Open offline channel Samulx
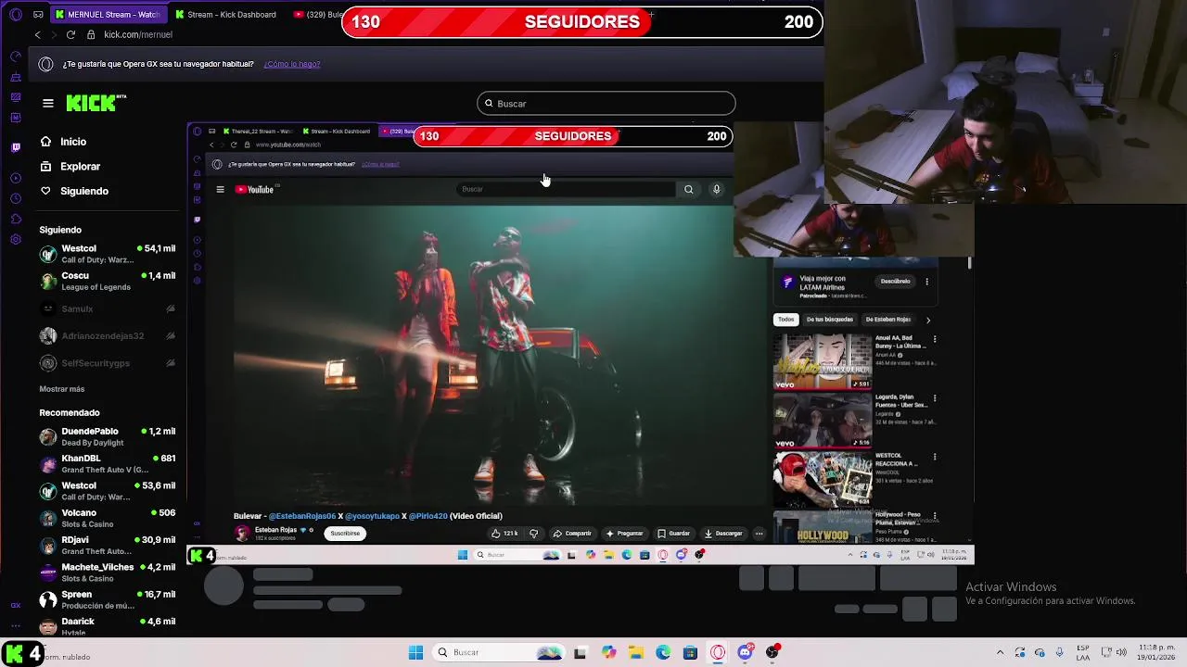The height and width of the screenshot is (667, 1187). click(x=108, y=308)
